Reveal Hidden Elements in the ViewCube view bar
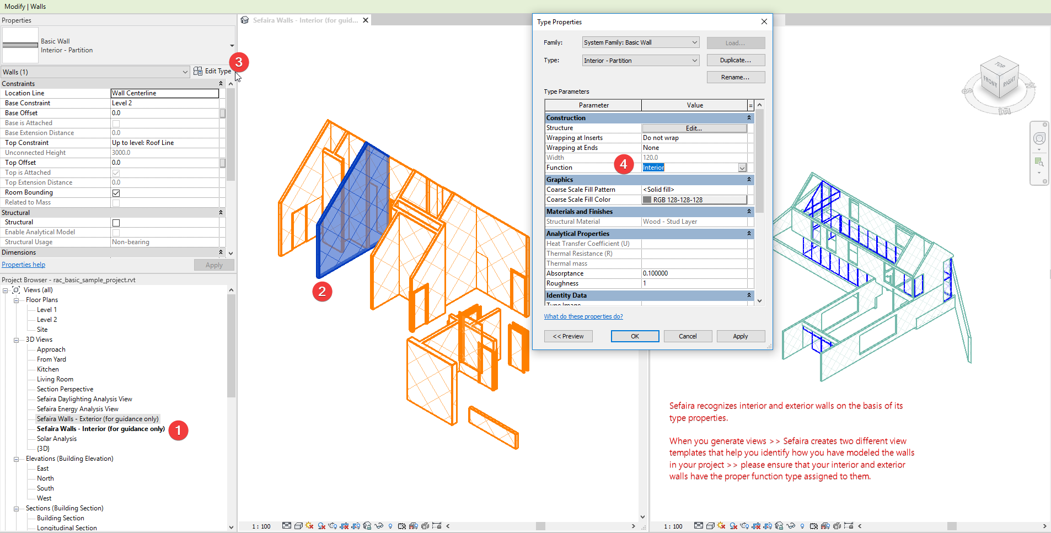The height and width of the screenshot is (533, 1051). point(802,526)
